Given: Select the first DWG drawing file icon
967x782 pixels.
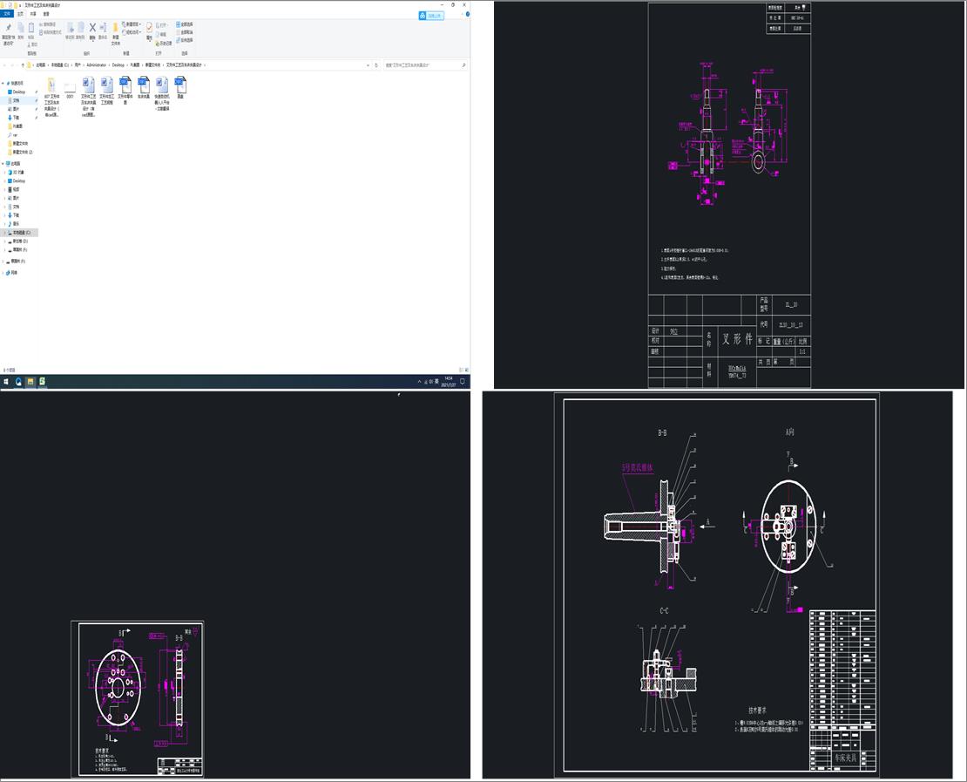Looking at the screenshot, I should pos(125,85).
